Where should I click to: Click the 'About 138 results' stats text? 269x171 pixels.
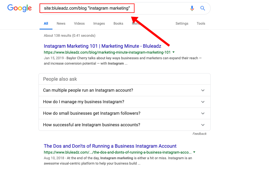69,36
